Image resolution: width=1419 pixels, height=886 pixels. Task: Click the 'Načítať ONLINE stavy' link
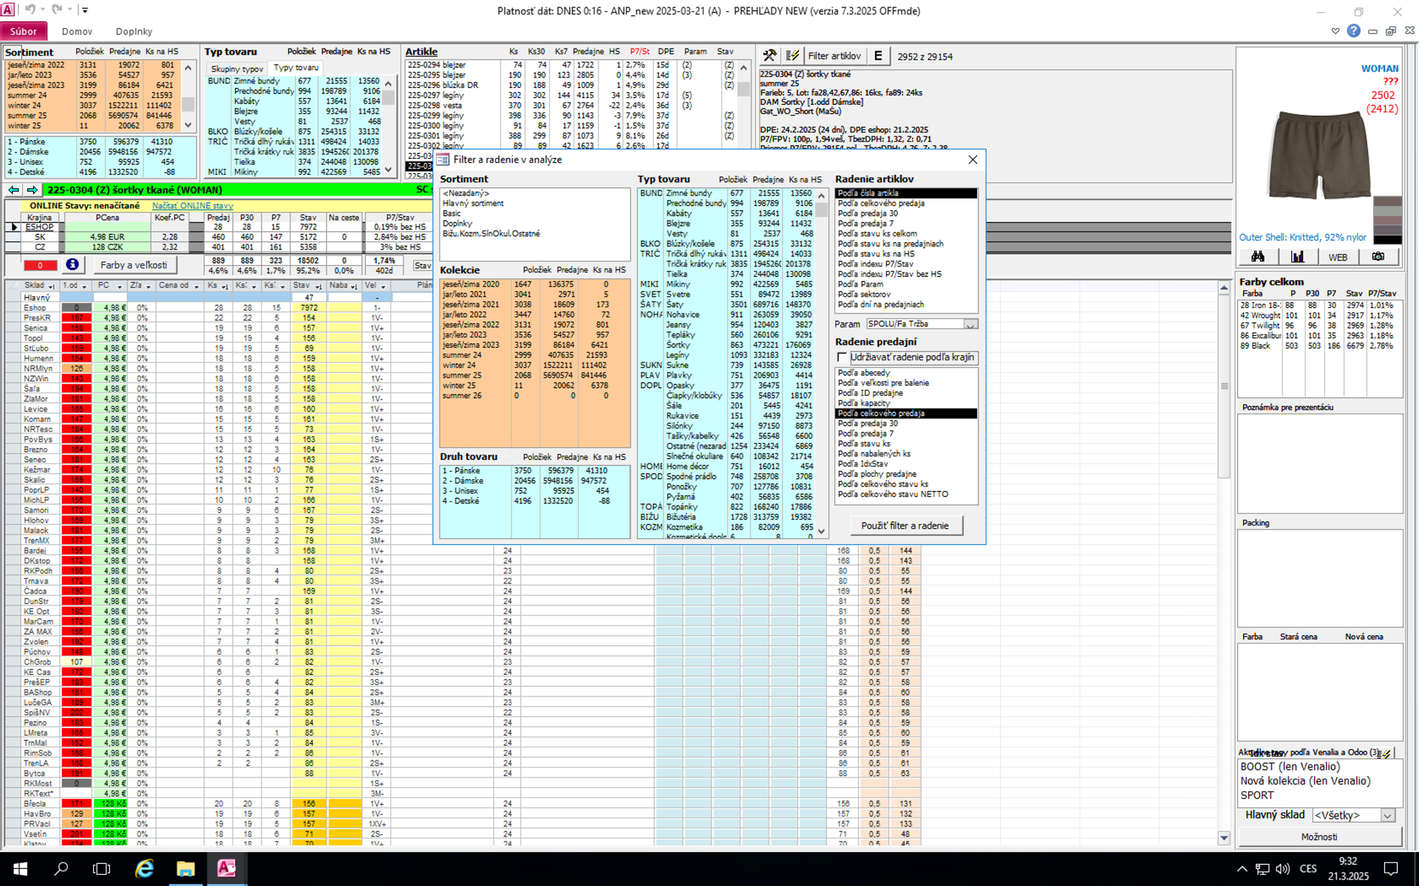pyautogui.click(x=192, y=206)
